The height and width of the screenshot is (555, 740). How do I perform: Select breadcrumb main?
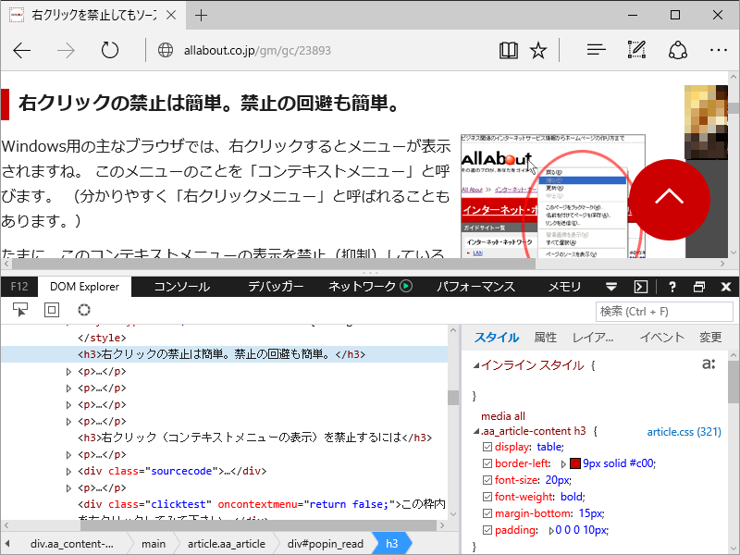click(x=154, y=544)
